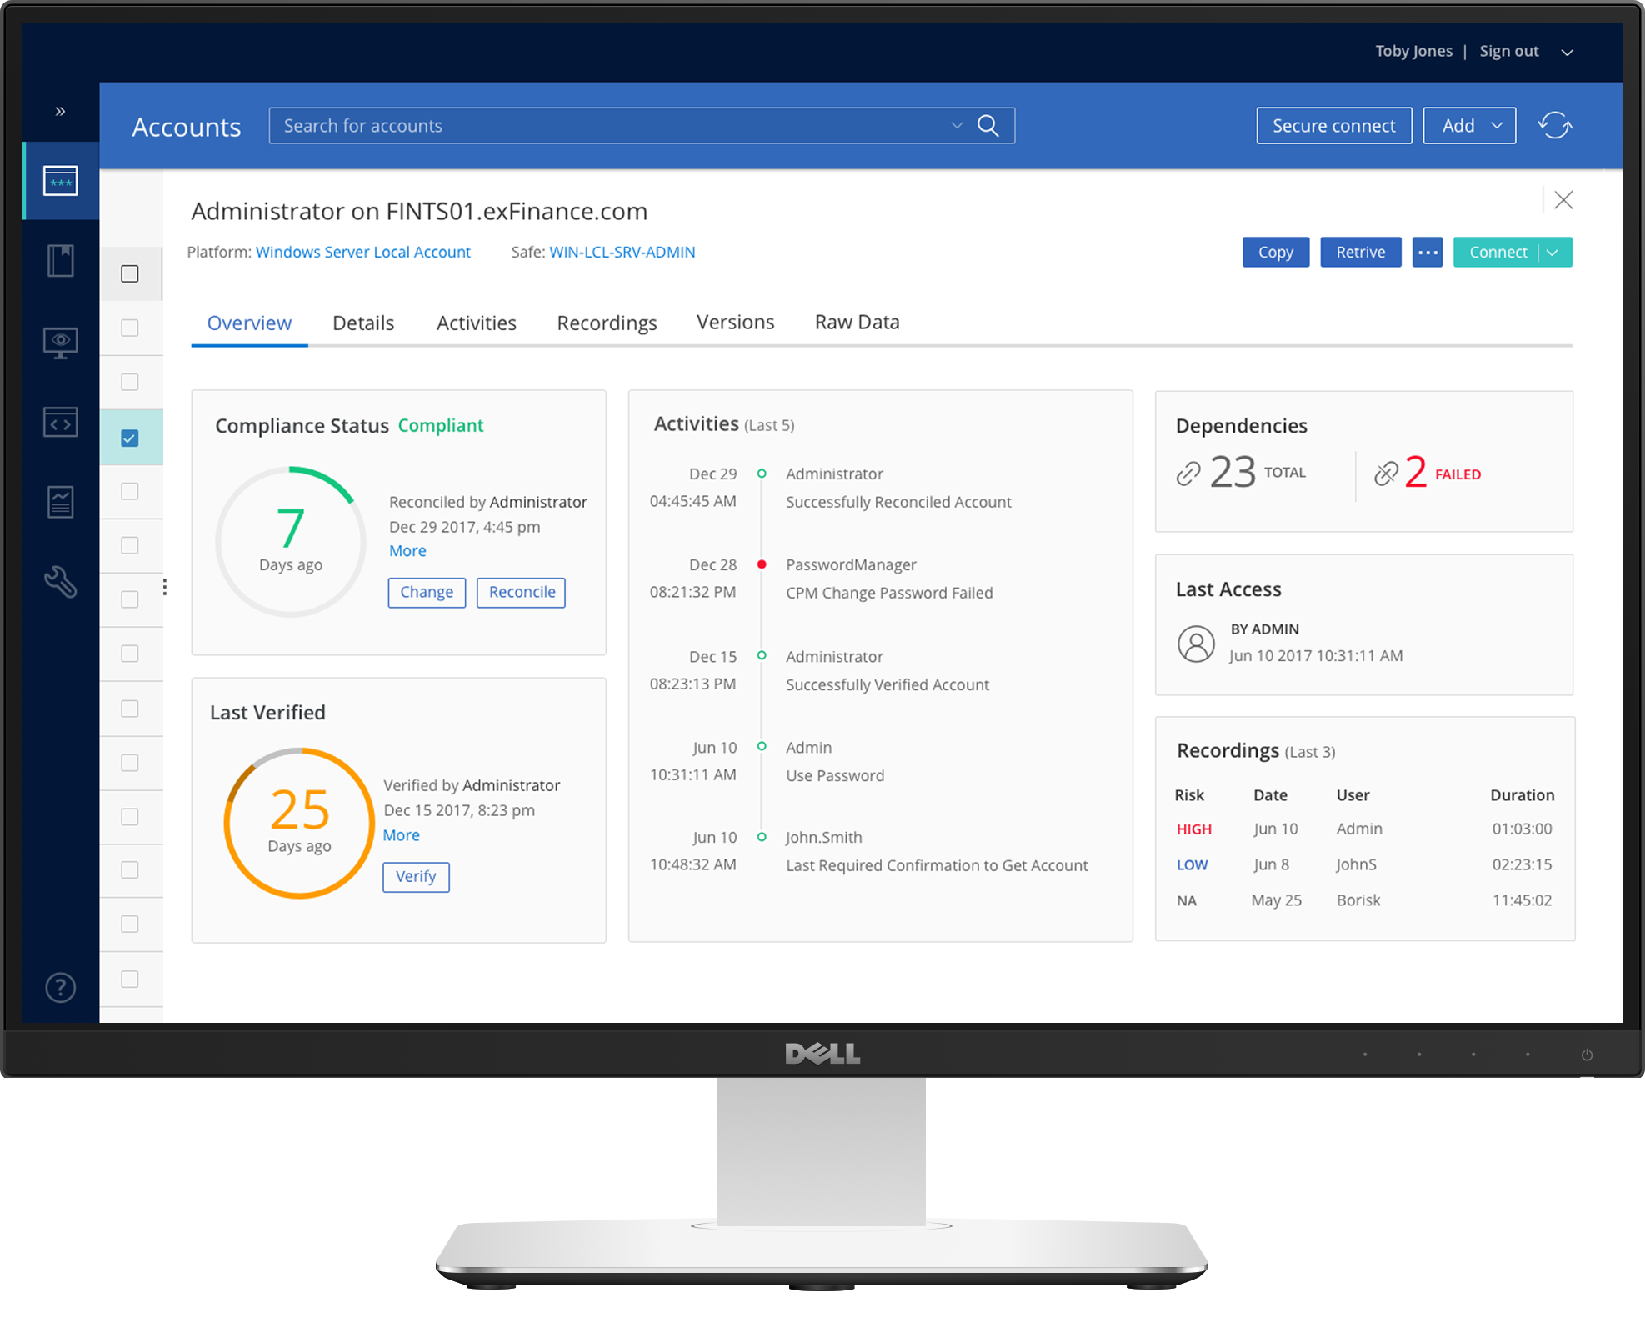Click the Last Access user avatar icon

tap(1196, 644)
